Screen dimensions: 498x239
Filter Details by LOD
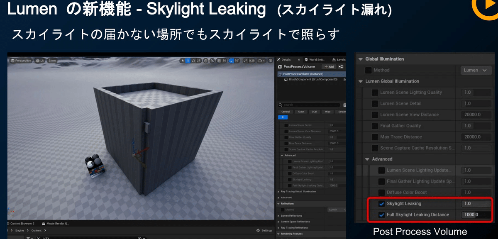click(314, 112)
